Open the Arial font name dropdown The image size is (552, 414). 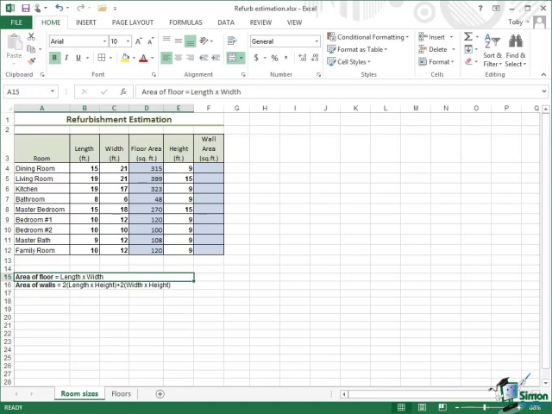point(105,41)
